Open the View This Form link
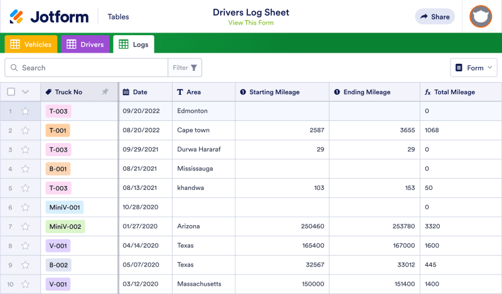Image resolution: width=502 pixels, height=294 pixels. tap(251, 23)
